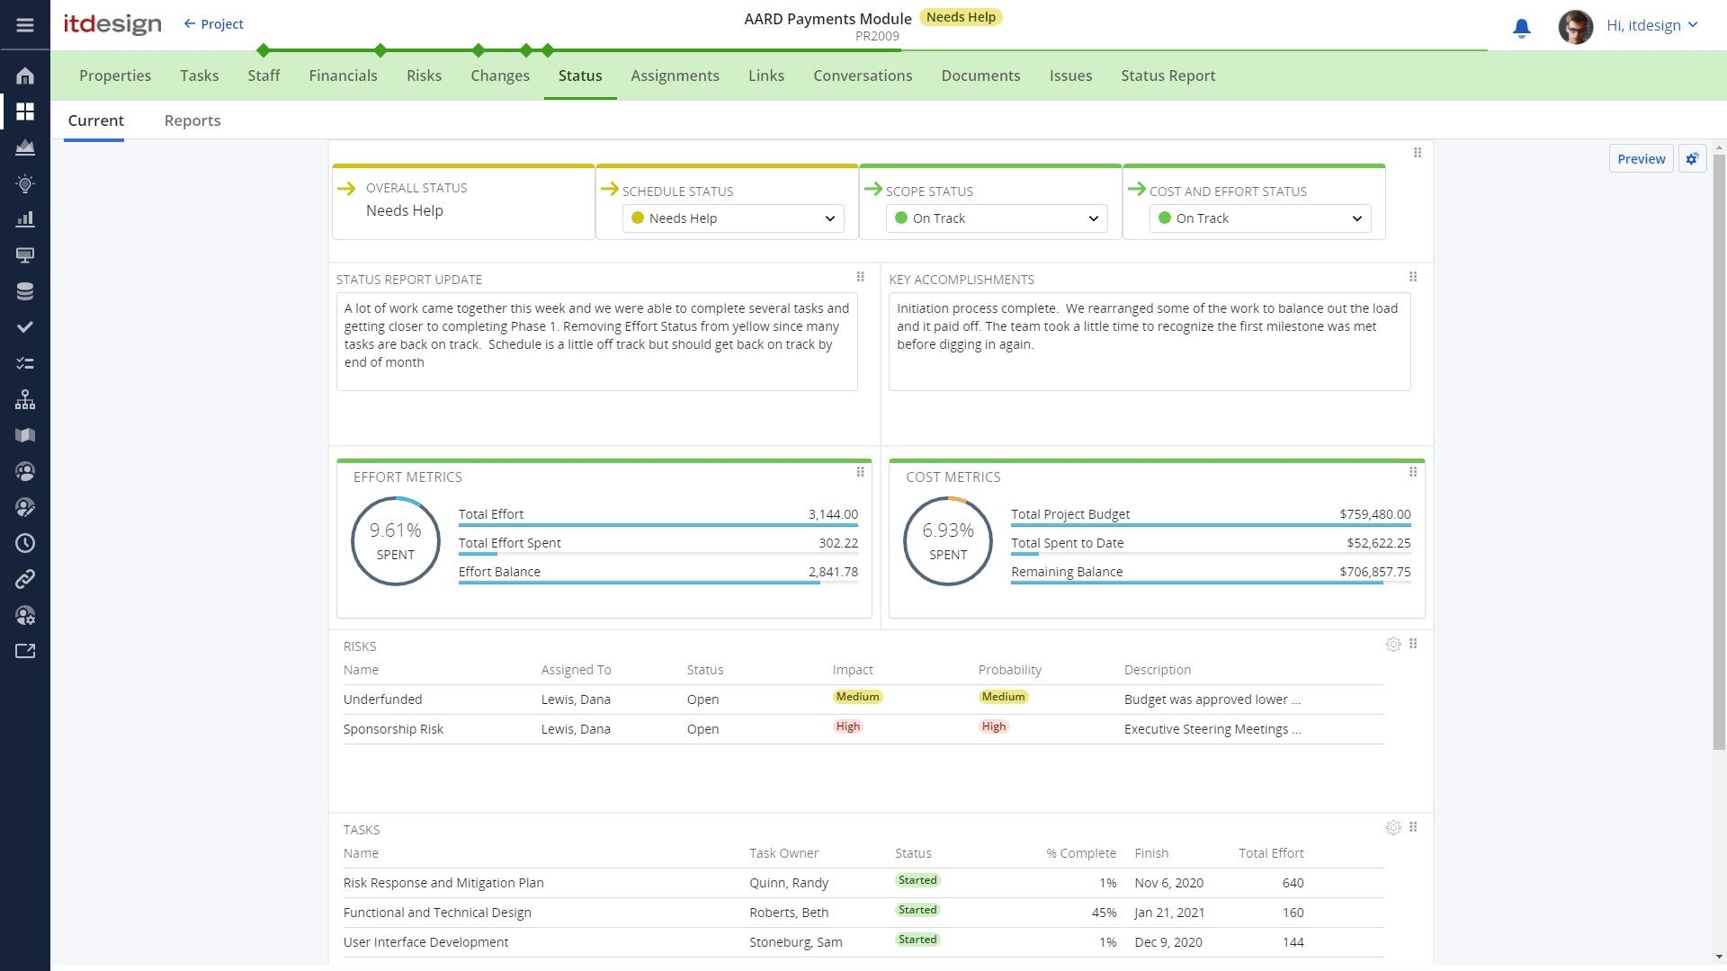Click the home icon in sidebar
Viewport: 1727px width, 971px height.
(25, 76)
